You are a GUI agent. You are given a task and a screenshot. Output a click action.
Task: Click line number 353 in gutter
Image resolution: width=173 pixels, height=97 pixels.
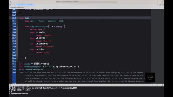click(14, 26)
